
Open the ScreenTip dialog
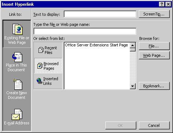[154, 14]
